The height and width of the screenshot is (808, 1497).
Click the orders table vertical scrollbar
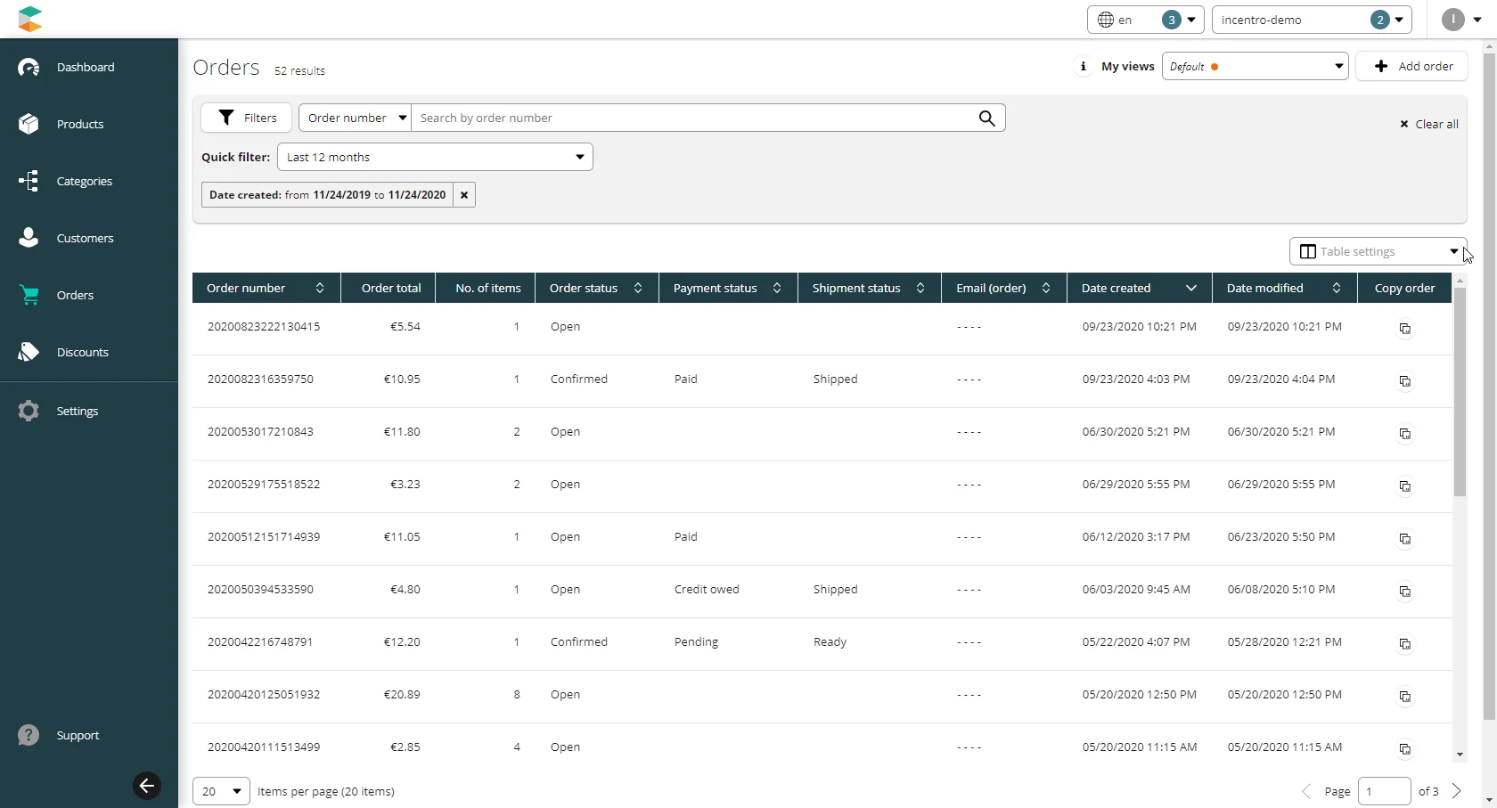tap(1460, 392)
